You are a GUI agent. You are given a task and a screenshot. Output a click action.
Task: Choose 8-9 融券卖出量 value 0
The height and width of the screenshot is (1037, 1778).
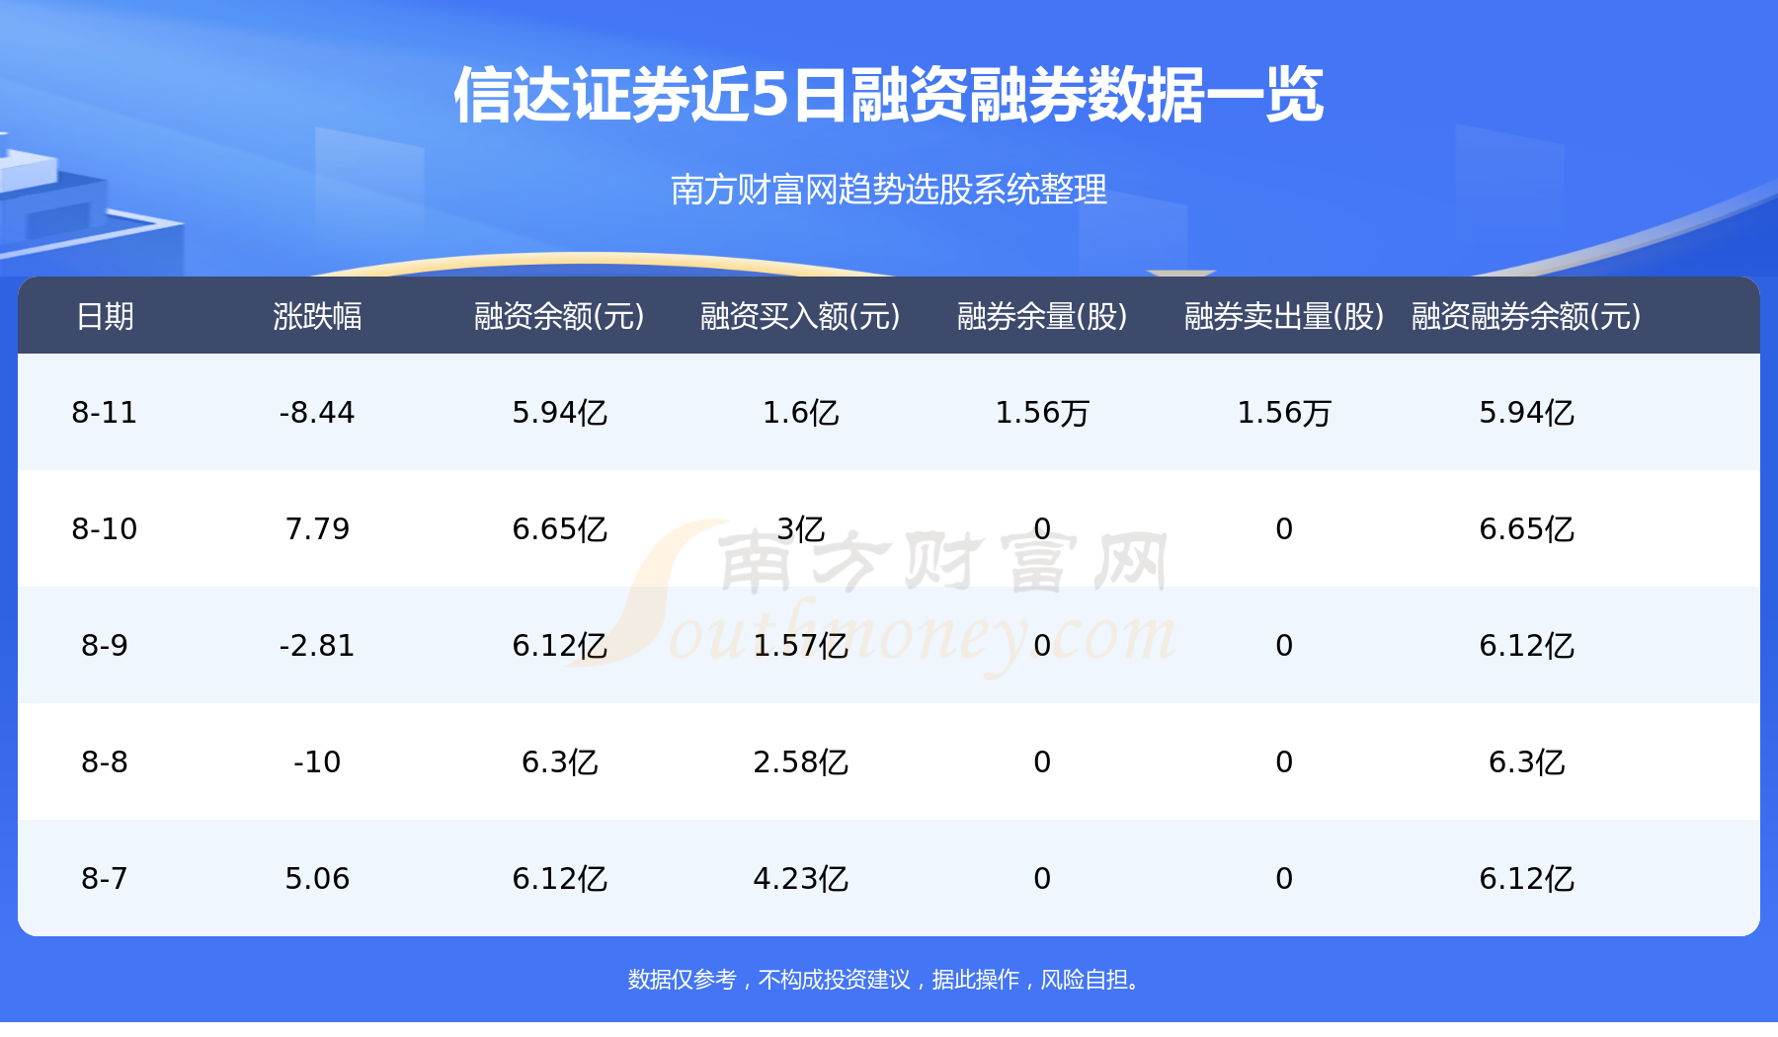[1284, 645]
